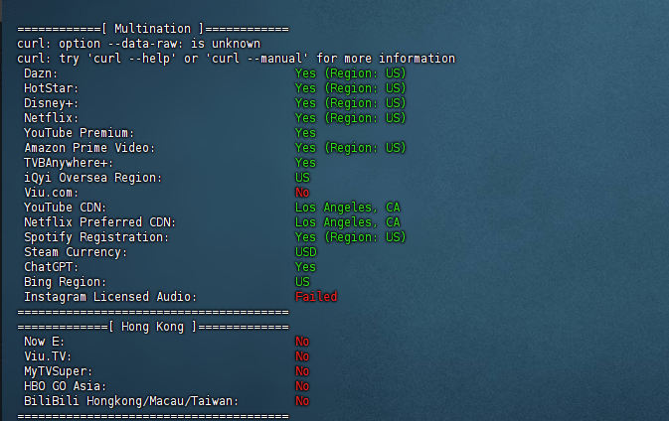Click the 'MyTVSuper:' label
The image size is (669, 421).
[59, 371]
